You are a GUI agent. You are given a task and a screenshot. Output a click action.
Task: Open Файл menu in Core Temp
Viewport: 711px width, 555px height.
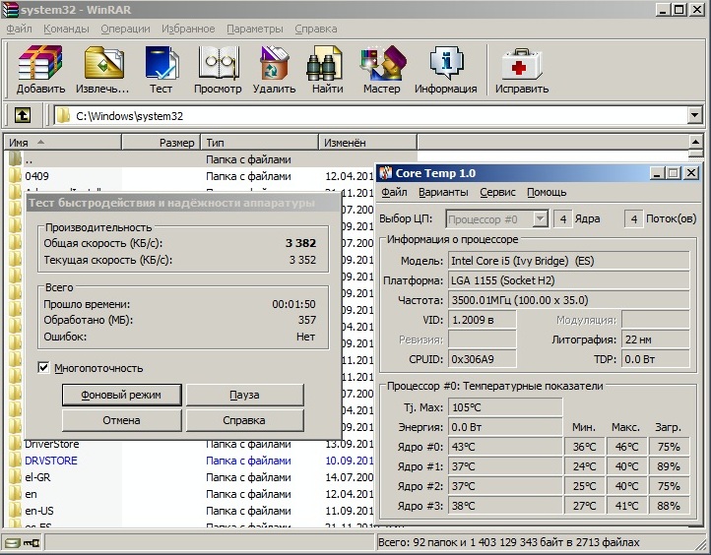point(394,192)
